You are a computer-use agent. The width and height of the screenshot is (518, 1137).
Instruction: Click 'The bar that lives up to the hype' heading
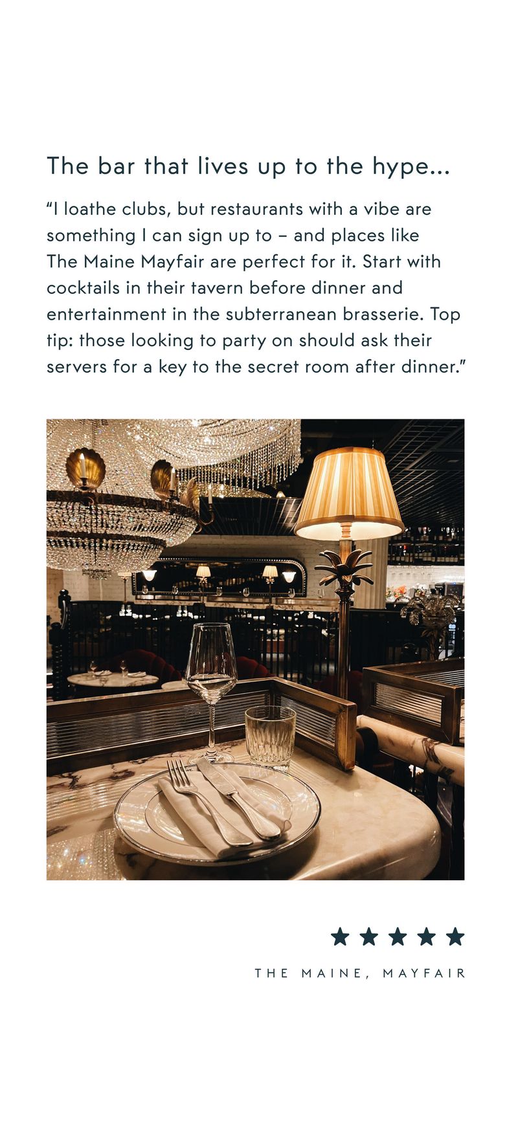coord(248,167)
